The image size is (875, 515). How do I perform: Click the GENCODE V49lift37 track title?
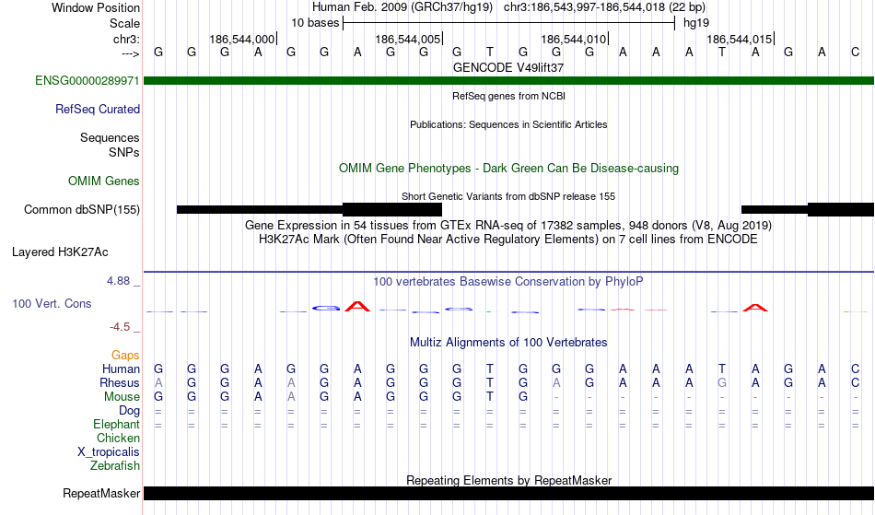(508, 68)
